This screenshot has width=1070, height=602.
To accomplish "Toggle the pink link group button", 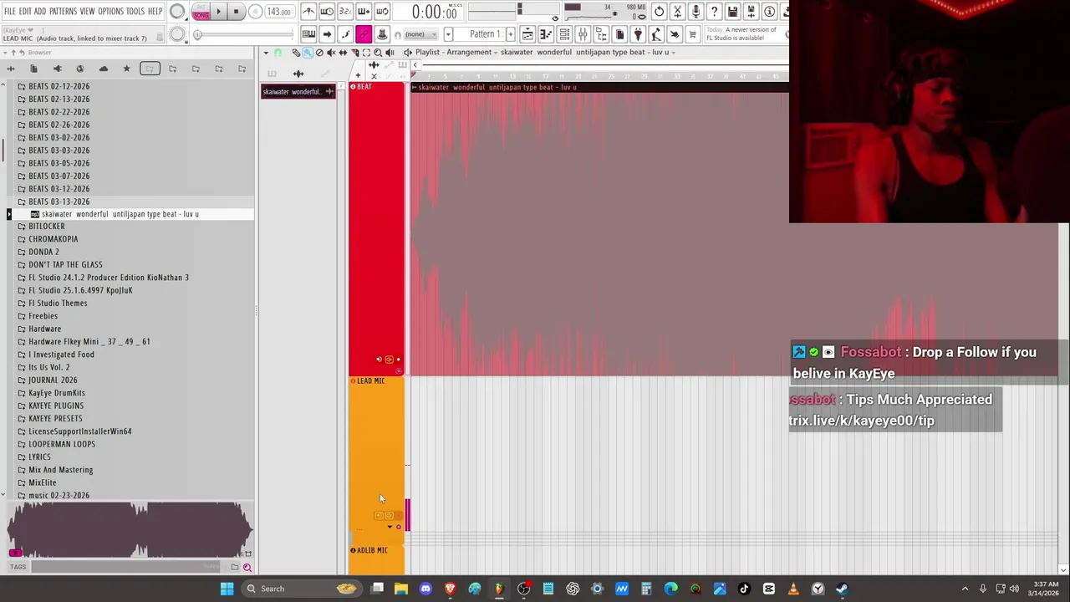I will coord(364,34).
